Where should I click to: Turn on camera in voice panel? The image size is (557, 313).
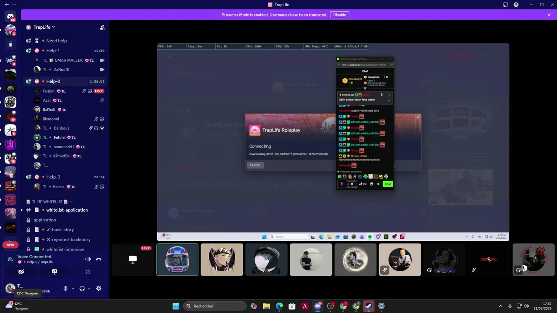tap(21, 272)
